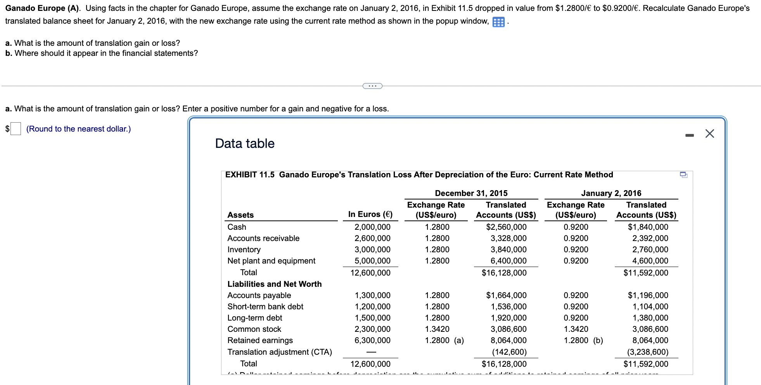Click the Data table heading
Image resolution: width=761 pixels, height=385 pixels.
[244, 143]
